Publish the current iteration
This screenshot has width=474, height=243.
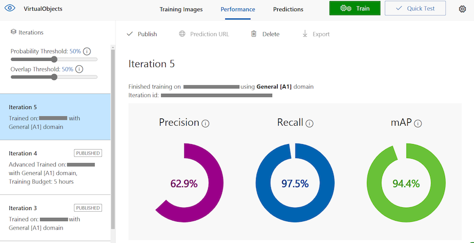point(142,34)
